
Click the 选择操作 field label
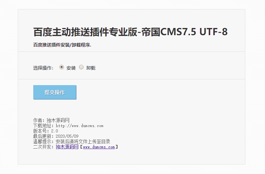pos(43,68)
